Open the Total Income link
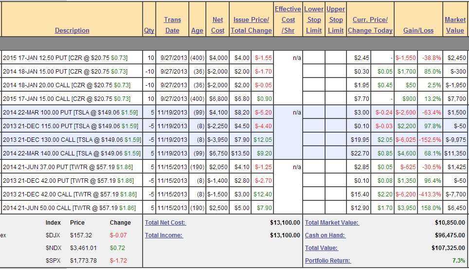 (163, 235)
